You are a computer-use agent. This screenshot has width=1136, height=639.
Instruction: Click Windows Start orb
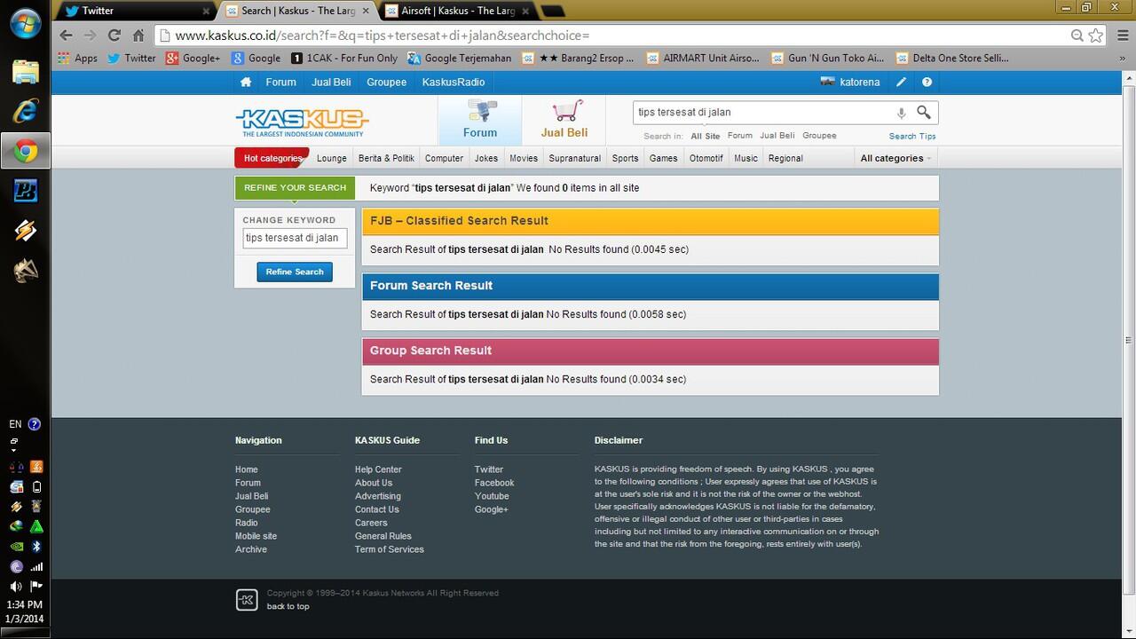(25, 24)
